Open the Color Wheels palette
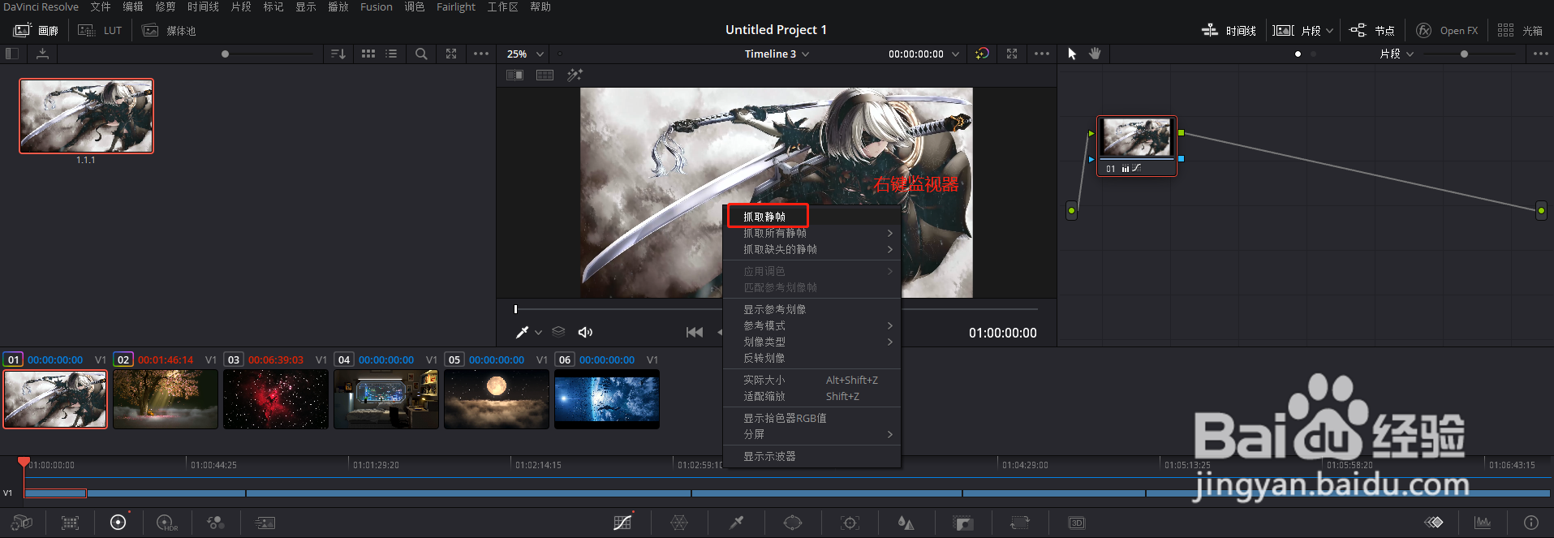Viewport: 1554px width, 538px height. (118, 523)
